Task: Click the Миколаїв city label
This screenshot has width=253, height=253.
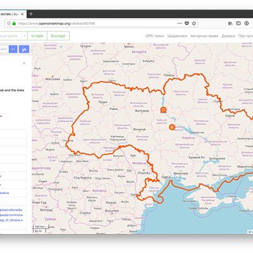Action: (181, 173)
